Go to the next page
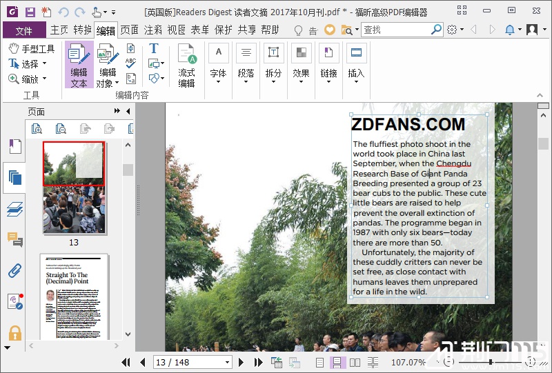The width and height of the screenshot is (552, 373). click(x=241, y=362)
